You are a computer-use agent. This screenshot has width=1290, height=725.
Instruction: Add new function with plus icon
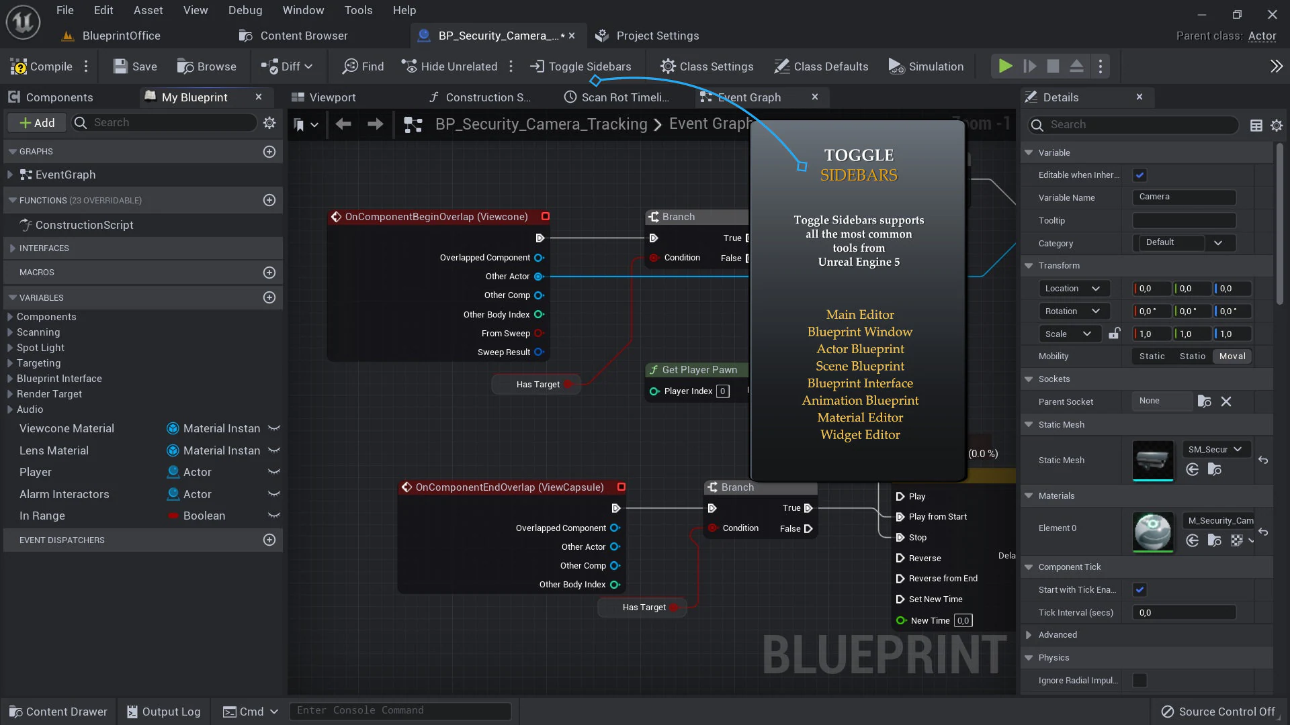pos(269,200)
